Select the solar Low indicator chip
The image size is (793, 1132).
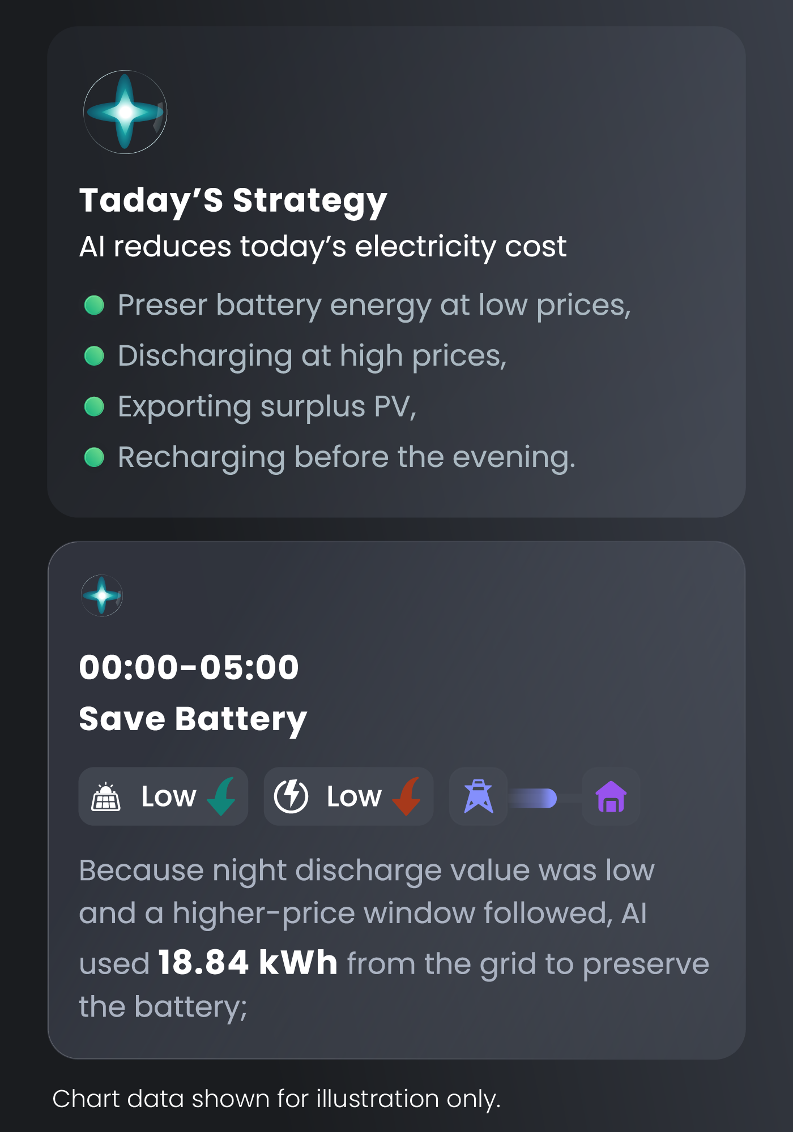[x=163, y=796]
